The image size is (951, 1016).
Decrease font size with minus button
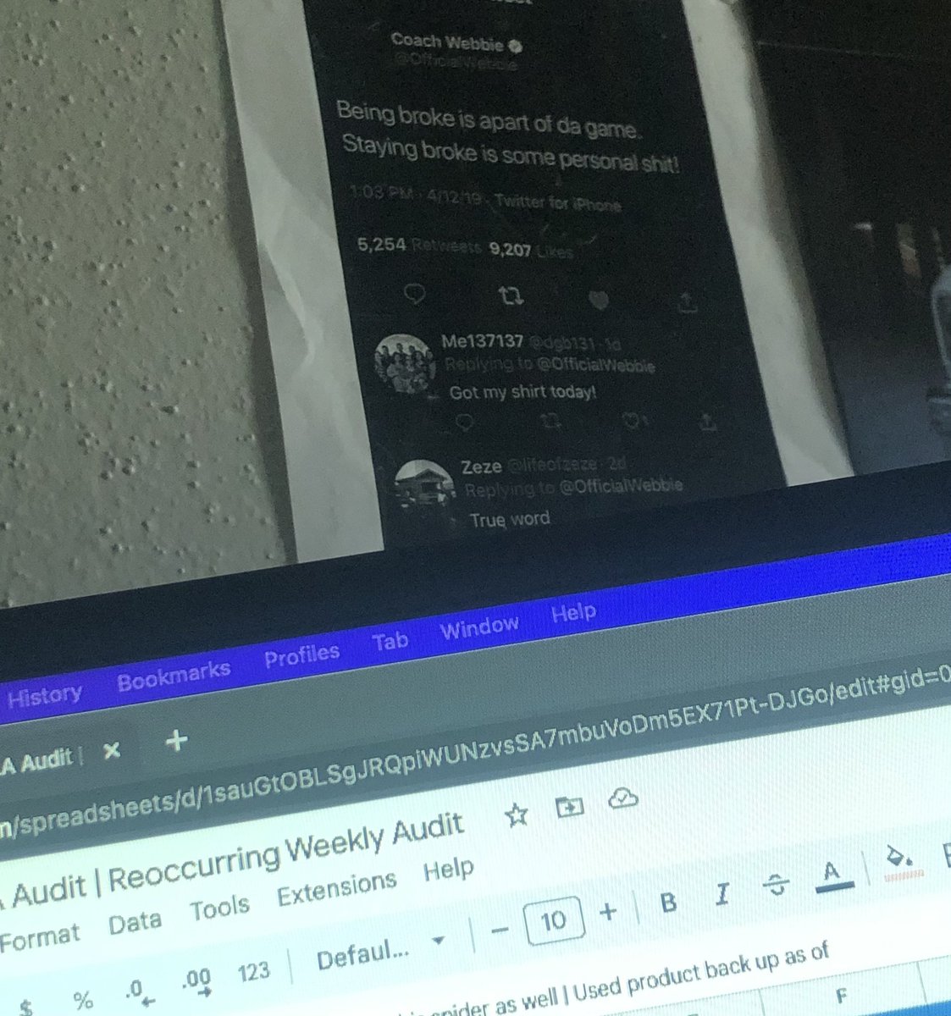coord(500,929)
